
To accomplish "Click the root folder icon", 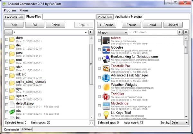I will 12,61.
